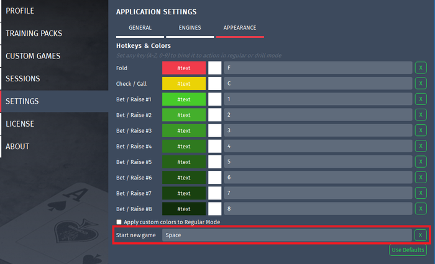Open white text swatch for Bet / Raise #4
This screenshot has width=435, height=264.
click(215, 146)
